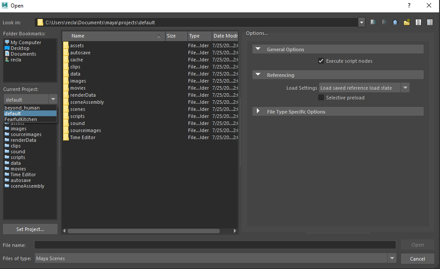Select renderData in project tree
This screenshot has height=269, width=440.
(x=20, y=140)
